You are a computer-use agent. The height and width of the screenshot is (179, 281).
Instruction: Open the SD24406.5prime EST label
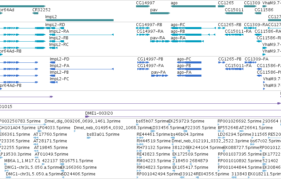point(79,174)
